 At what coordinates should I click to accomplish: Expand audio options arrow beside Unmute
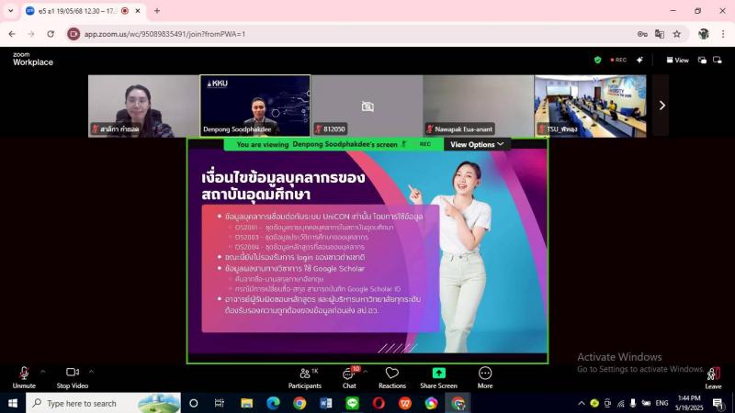click(43, 372)
